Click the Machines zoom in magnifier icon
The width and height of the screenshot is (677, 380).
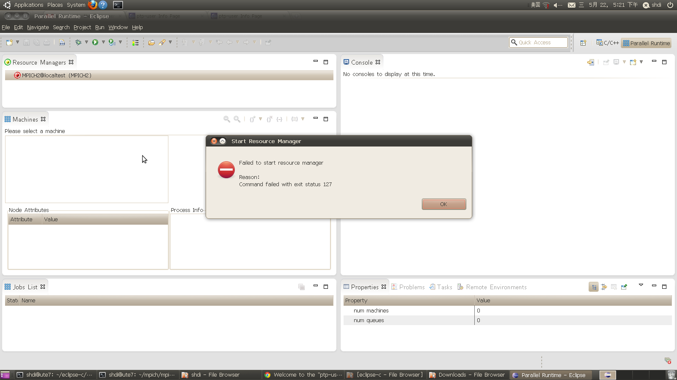pyautogui.click(x=237, y=119)
